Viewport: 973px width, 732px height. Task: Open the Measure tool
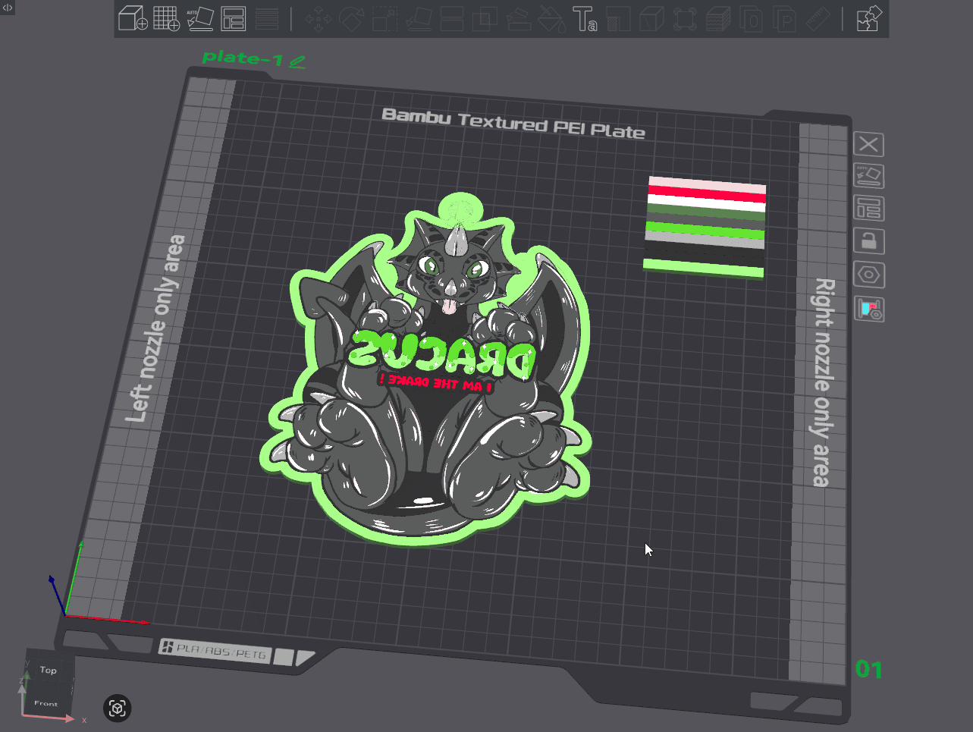818,19
